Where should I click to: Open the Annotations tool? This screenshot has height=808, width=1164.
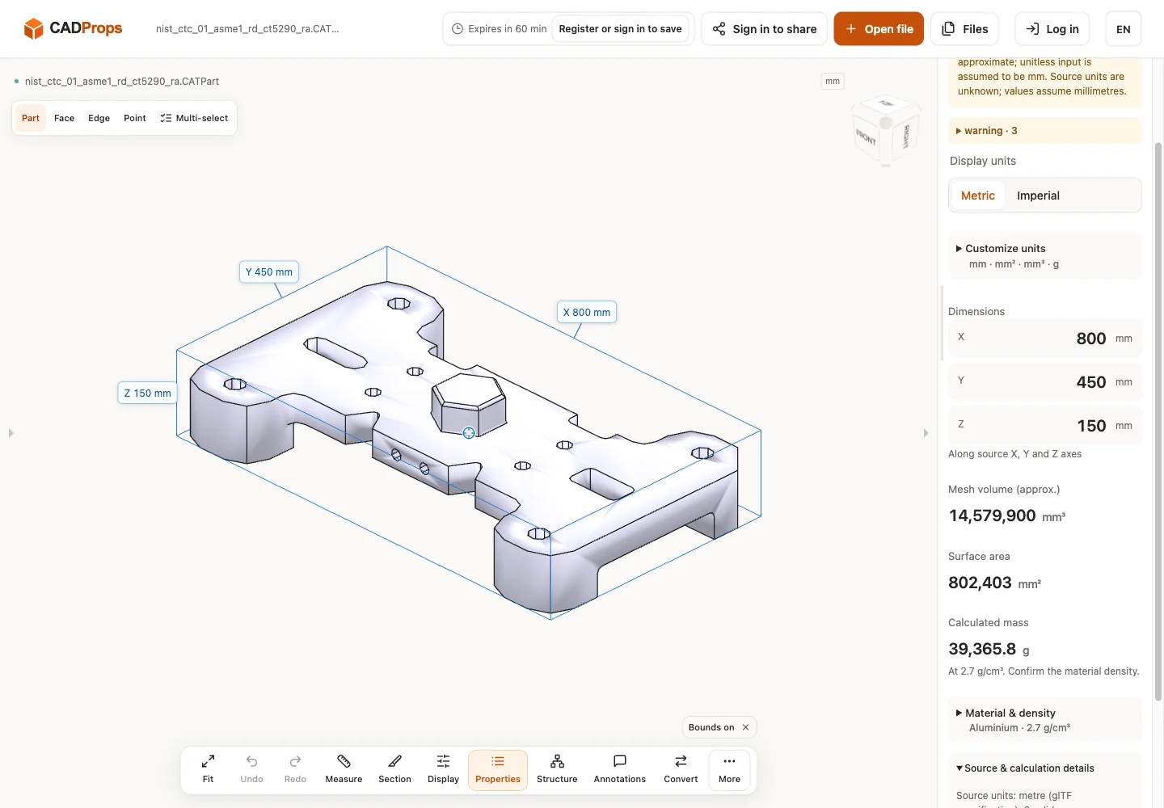[x=620, y=770]
